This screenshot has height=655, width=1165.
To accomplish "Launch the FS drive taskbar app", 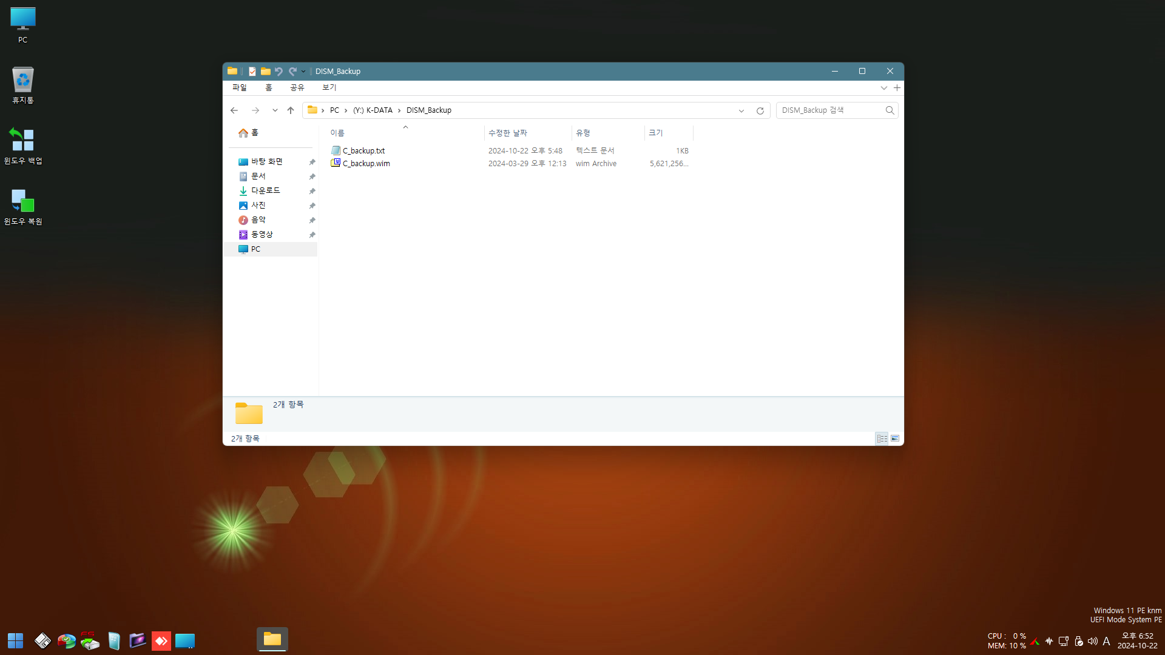I will click(90, 640).
